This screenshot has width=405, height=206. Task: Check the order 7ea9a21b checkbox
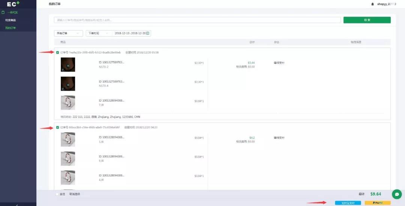click(x=57, y=52)
